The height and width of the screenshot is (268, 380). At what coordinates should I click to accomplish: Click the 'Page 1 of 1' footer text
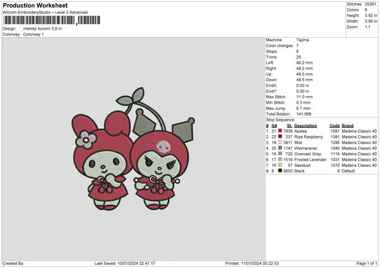(x=367, y=264)
